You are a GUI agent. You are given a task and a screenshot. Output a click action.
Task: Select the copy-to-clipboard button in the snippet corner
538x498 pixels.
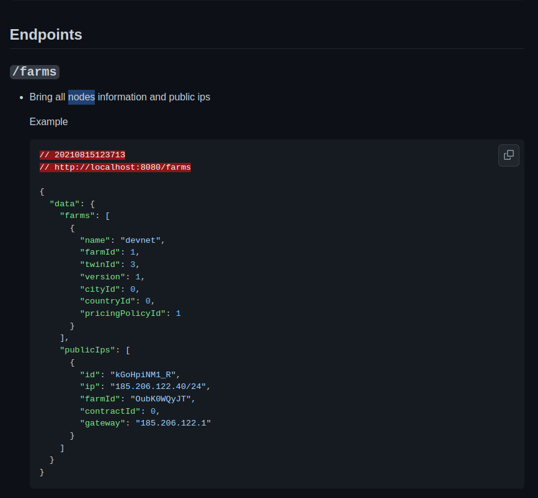point(508,155)
